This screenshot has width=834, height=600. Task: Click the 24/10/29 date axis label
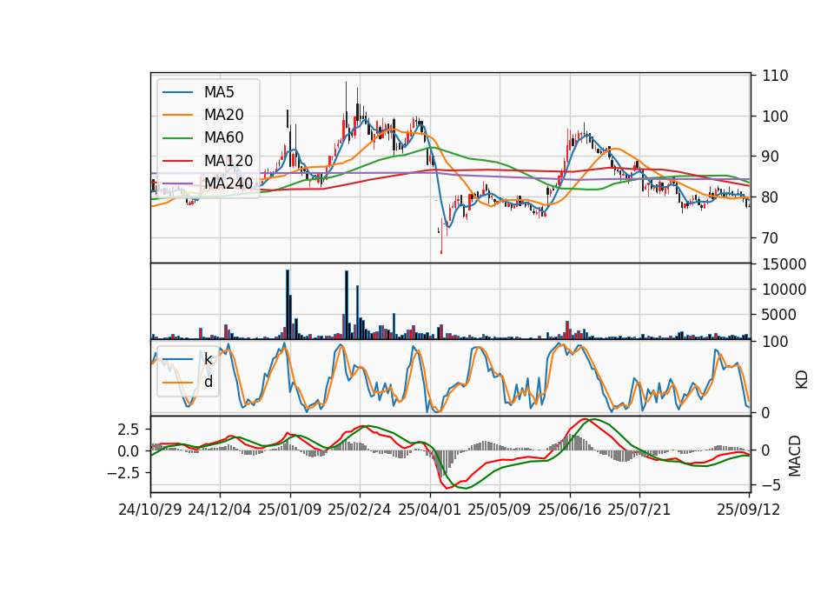[x=150, y=510]
